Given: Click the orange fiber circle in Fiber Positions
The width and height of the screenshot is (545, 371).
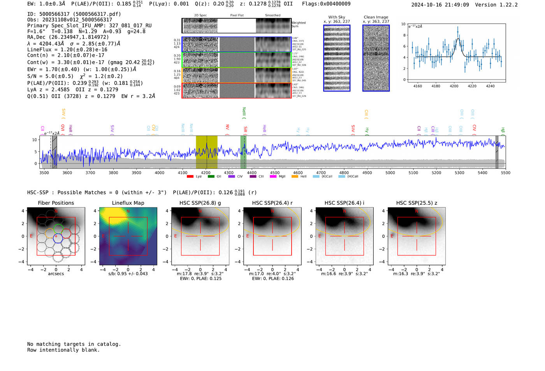Looking at the screenshot, I should click(50, 234).
